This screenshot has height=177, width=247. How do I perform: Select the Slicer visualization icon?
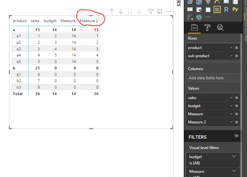coord(199,10)
